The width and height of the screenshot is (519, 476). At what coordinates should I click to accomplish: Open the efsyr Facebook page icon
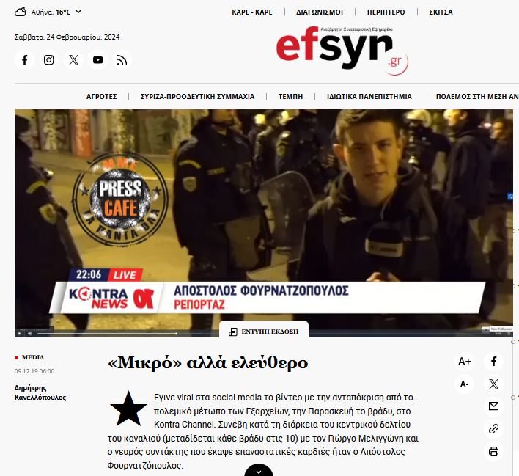tap(24, 60)
